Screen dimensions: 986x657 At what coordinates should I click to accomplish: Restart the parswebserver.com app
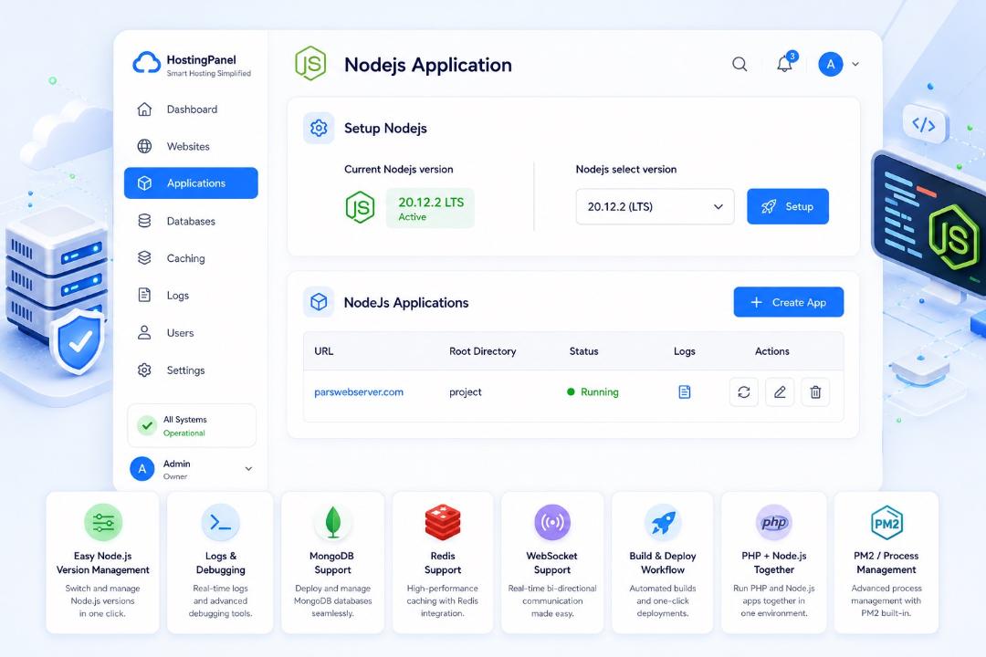pyautogui.click(x=744, y=392)
